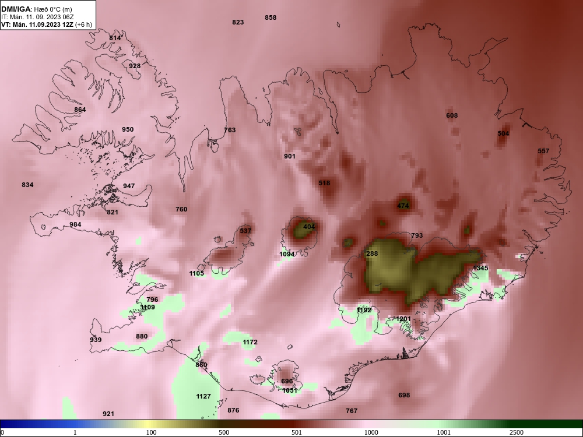
Task: Select the 939 coastal value
Action: (96, 340)
